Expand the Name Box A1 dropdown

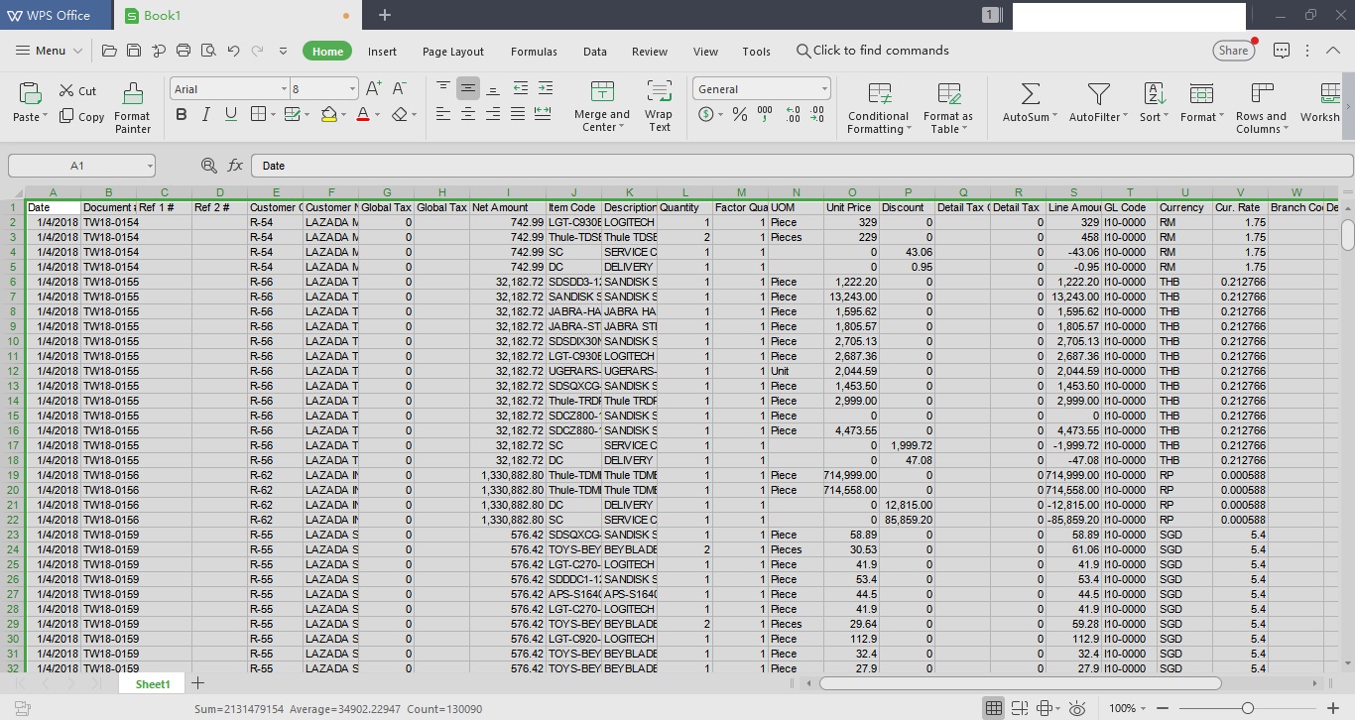[x=149, y=166]
